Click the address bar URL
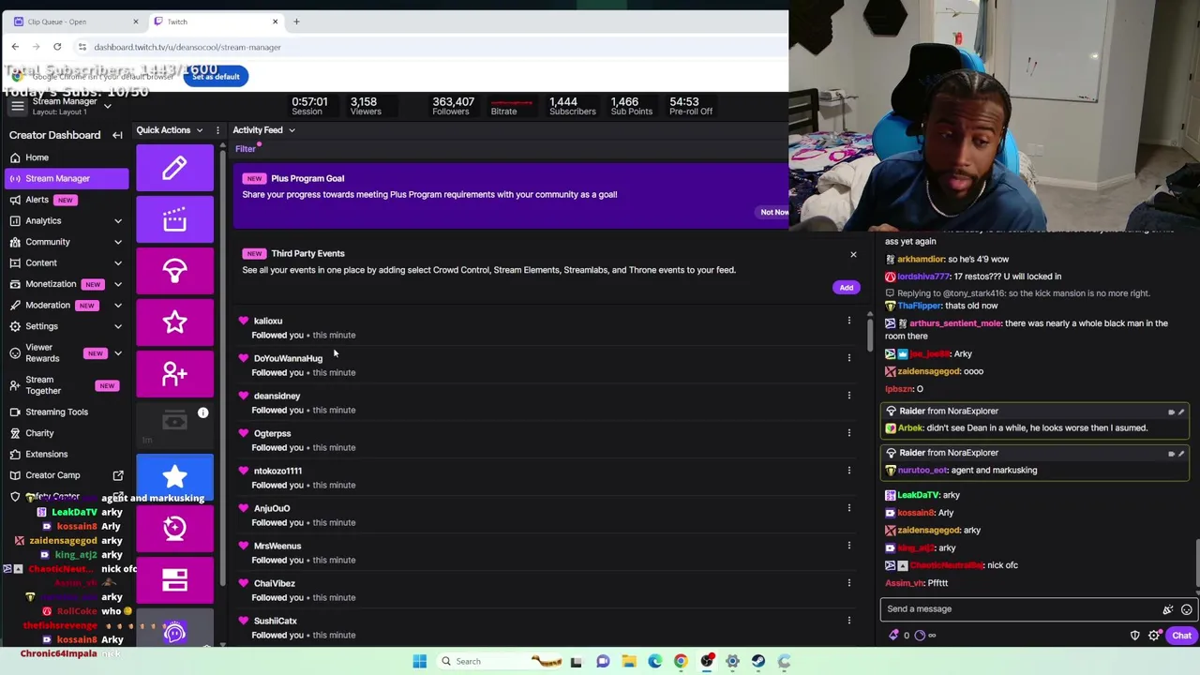The height and width of the screenshot is (675, 1200). pos(187,47)
